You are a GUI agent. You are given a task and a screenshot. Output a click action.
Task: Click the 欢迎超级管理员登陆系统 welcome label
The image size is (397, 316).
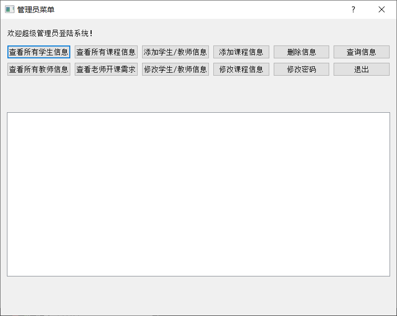pyautogui.click(x=50, y=33)
